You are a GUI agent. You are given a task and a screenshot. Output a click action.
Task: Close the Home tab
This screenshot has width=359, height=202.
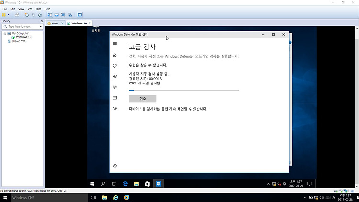pos(62,23)
